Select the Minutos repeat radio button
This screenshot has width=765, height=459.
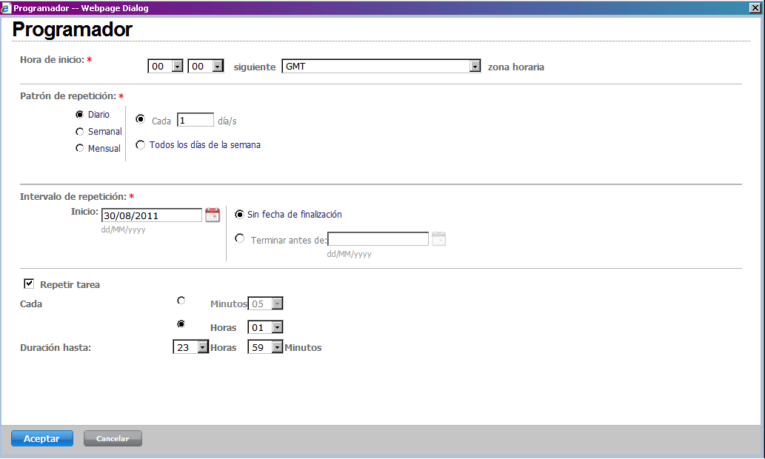(181, 301)
